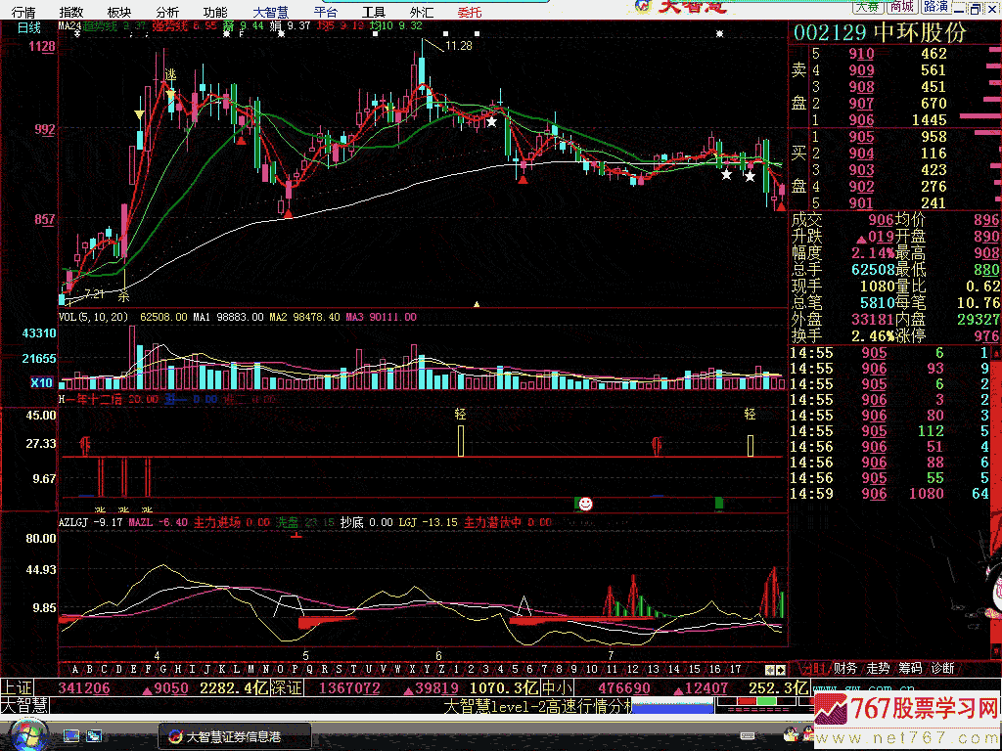This screenshot has height=751, width=1002.
Task: Open the 外汇 menu
Action: 422,12
